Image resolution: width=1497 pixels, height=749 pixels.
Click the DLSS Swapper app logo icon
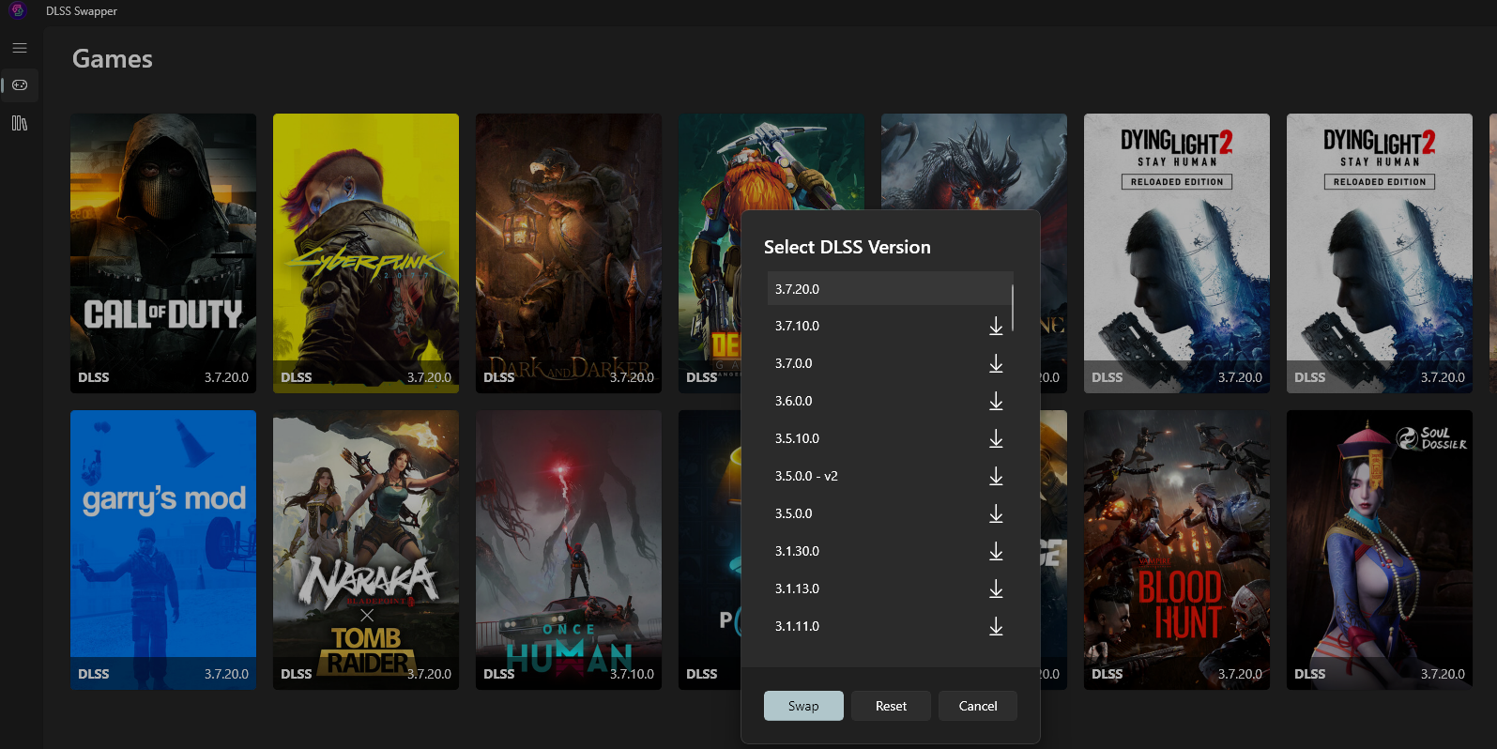(x=17, y=11)
